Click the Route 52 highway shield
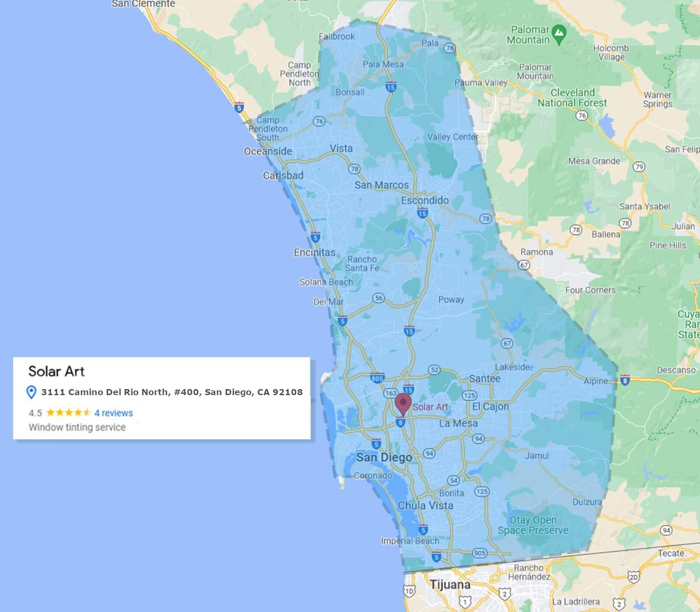The image size is (700, 612). tap(434, 370)
